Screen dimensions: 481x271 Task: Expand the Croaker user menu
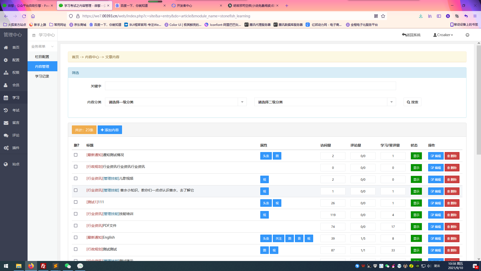pyautogui.click(x=443, y=35)
